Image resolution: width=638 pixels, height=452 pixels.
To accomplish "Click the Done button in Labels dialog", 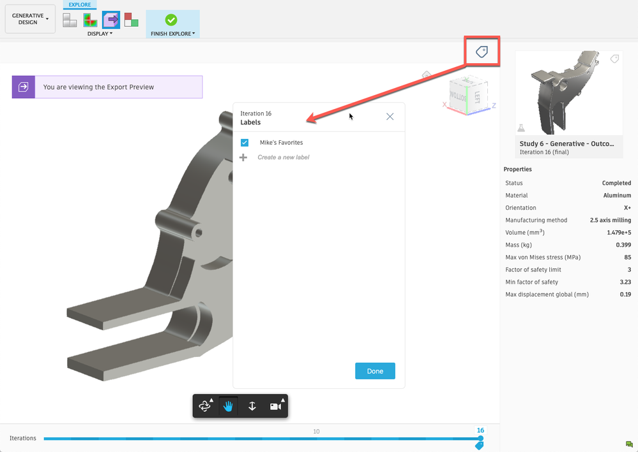I will click(375, 371).
